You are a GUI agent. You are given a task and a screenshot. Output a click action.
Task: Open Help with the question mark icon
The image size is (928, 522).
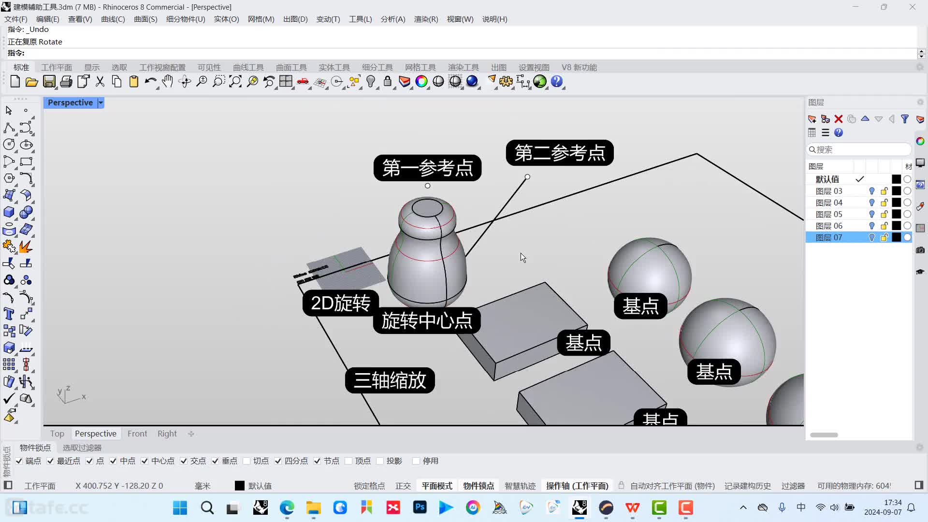[x=557, y=82]
